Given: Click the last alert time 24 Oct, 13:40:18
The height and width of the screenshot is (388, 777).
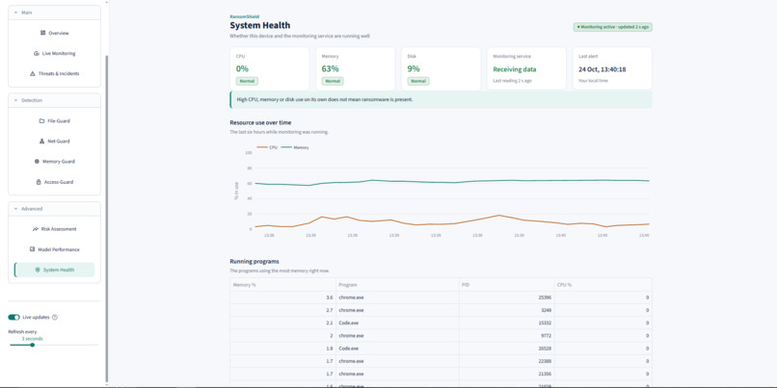Looking at the screenshot, I should [x=603, y=69].
